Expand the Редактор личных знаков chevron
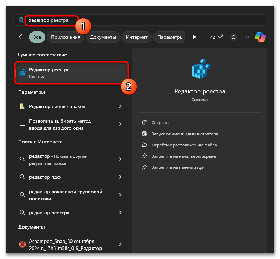 coord(120,106)
